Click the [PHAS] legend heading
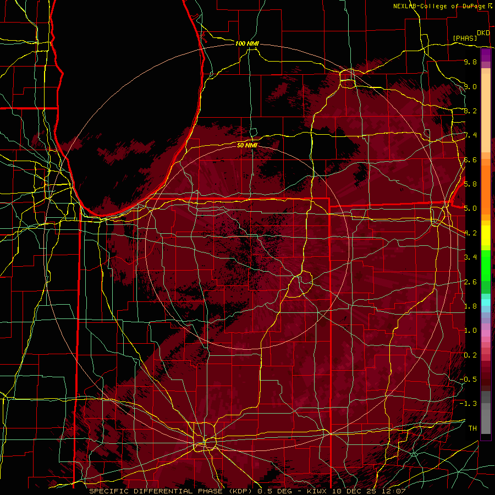Image resolution: width=495 pixels, height=495 pixels. (465, 38)
